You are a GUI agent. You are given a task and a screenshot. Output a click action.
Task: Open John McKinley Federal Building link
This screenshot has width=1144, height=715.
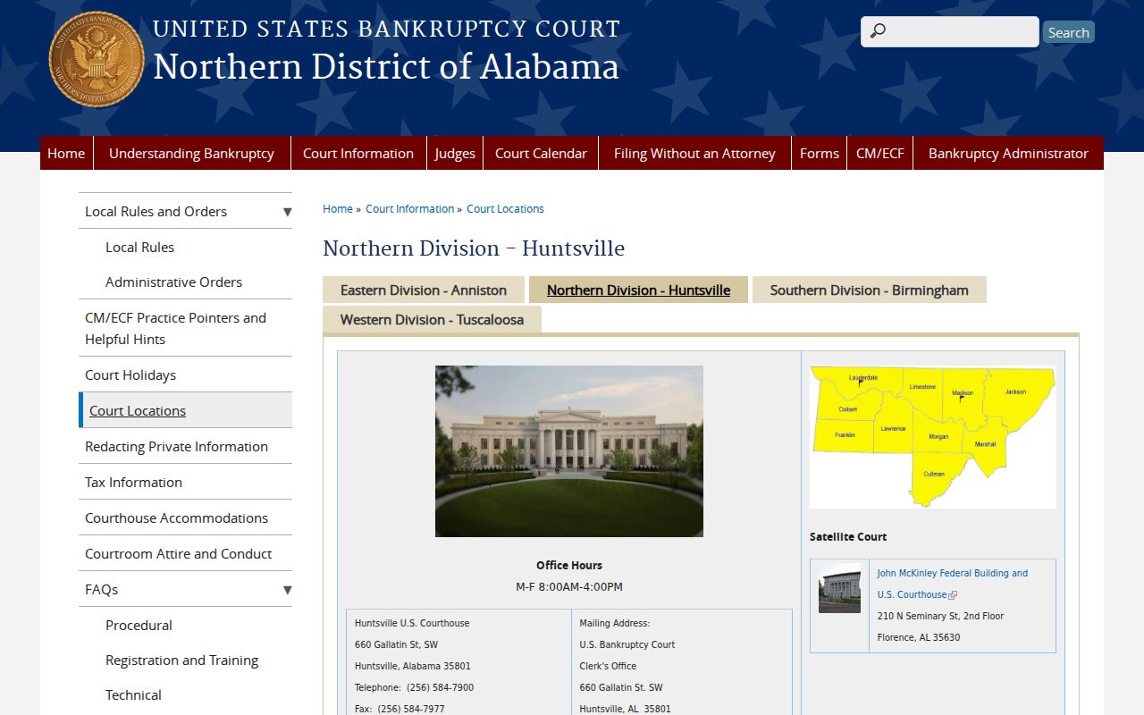coord(952,584)
